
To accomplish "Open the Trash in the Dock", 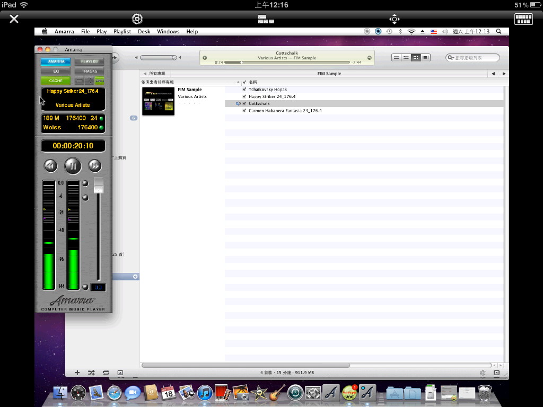I will pyautogui.click(x=485, y=393).
